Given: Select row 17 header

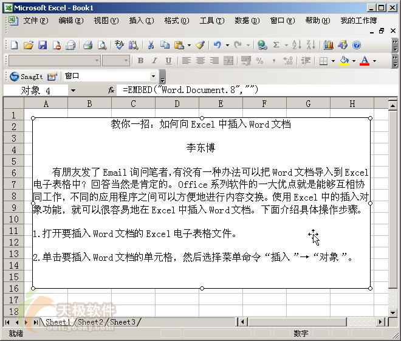Looking at the screenshot, I should 13,300.
